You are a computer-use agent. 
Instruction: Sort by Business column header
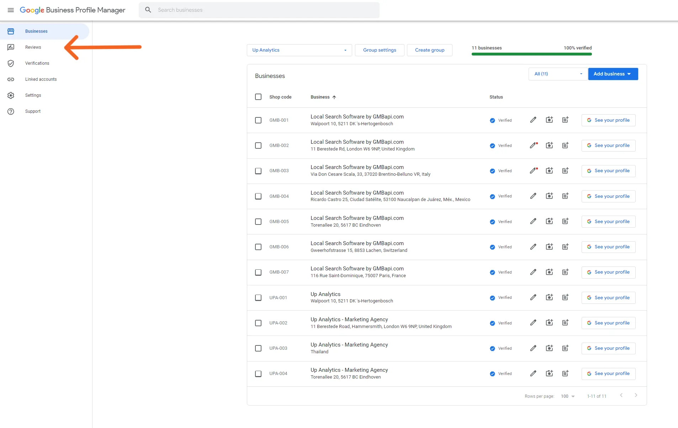[323, 97]
